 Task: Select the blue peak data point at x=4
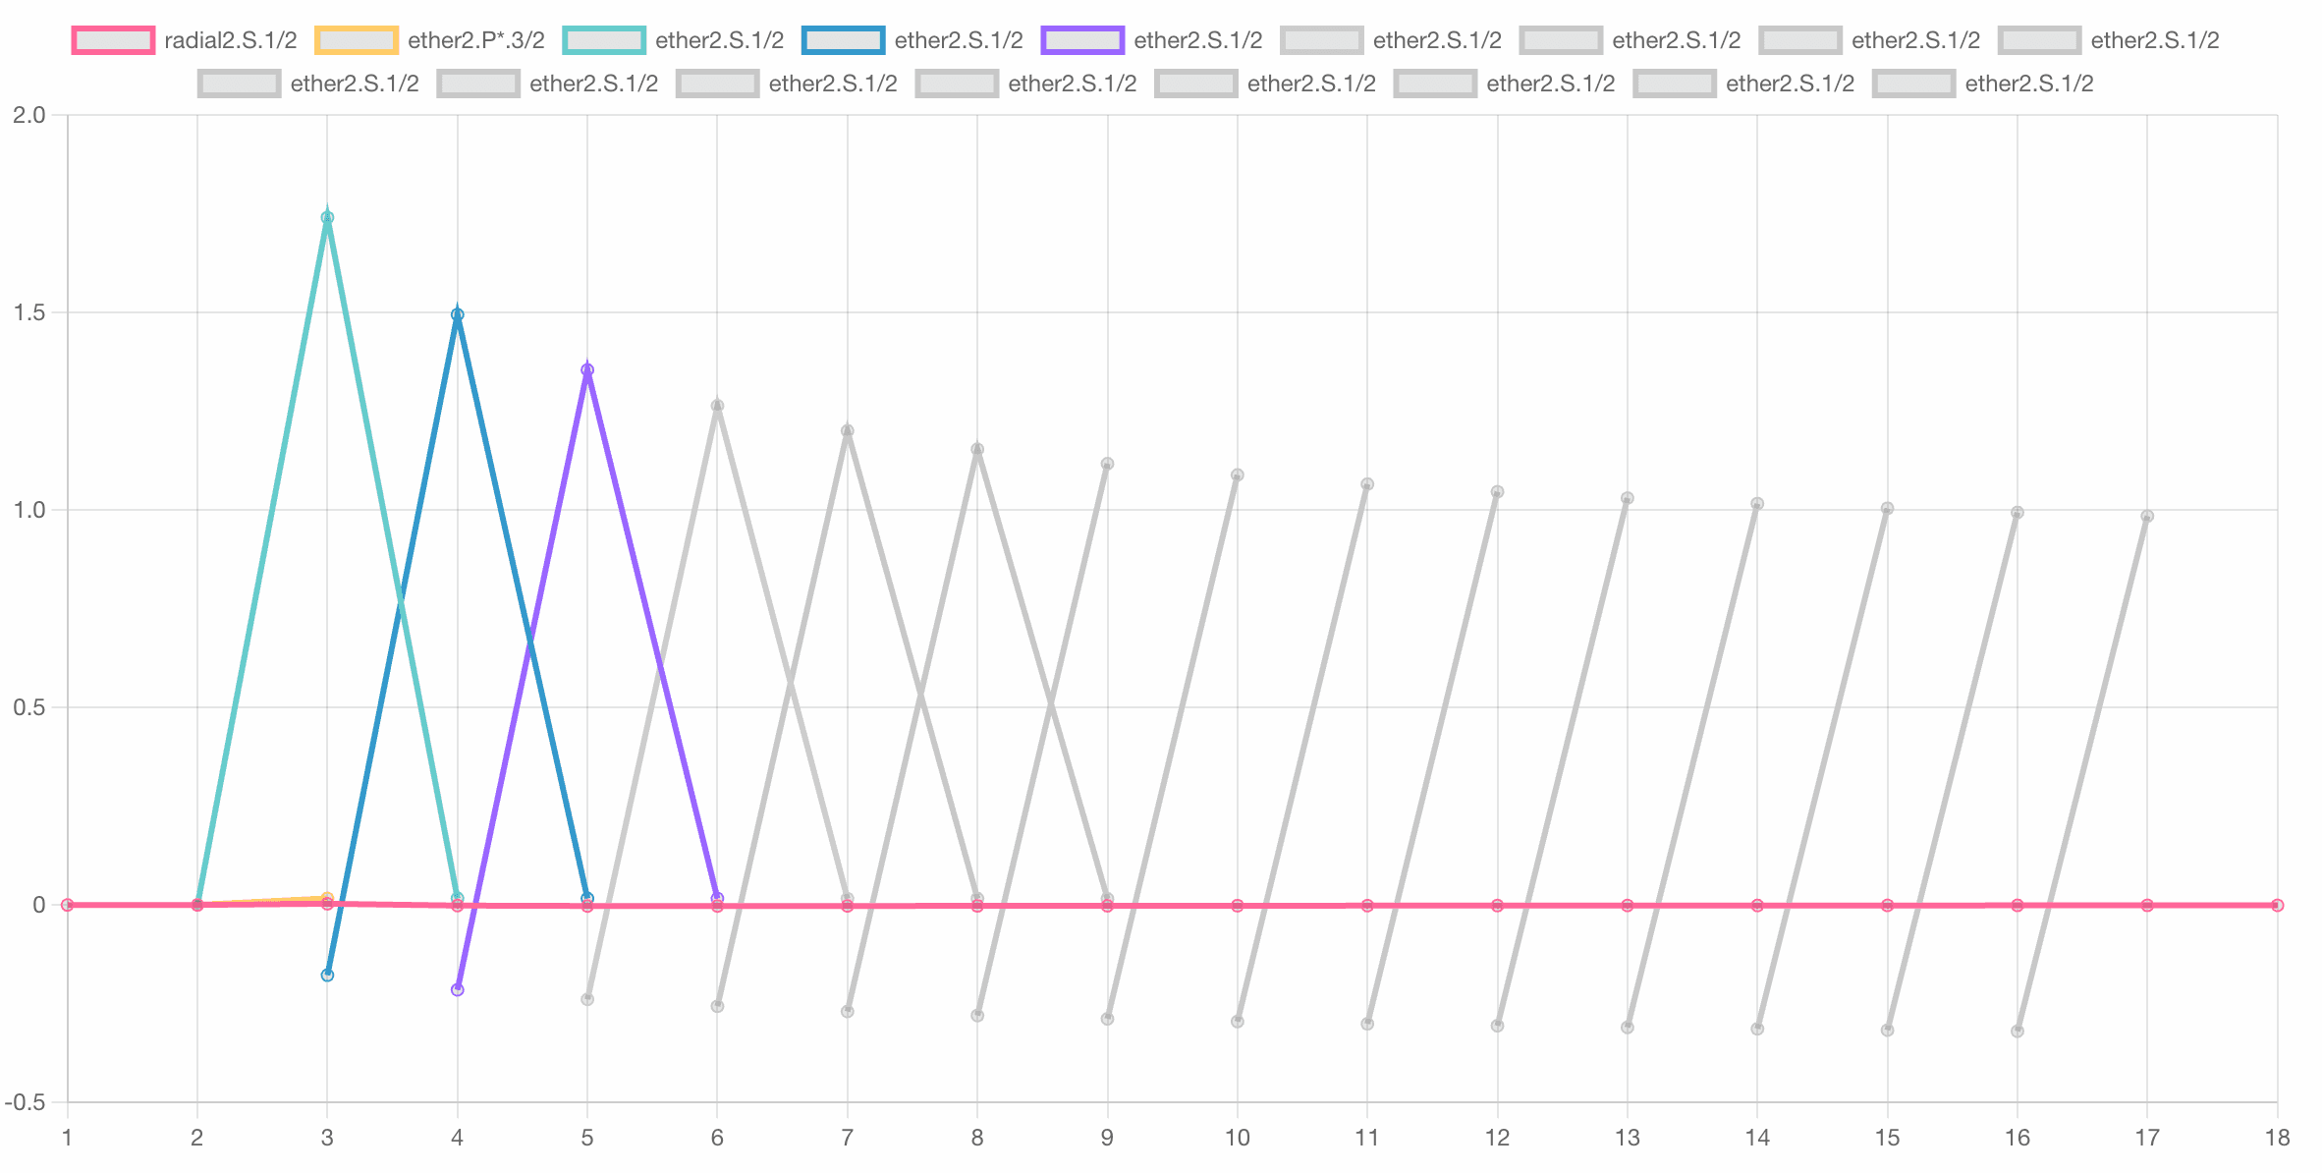pos(458,315)
